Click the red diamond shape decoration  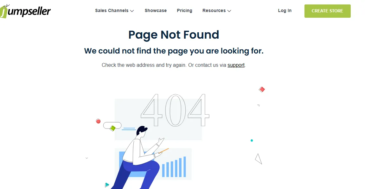262,89
